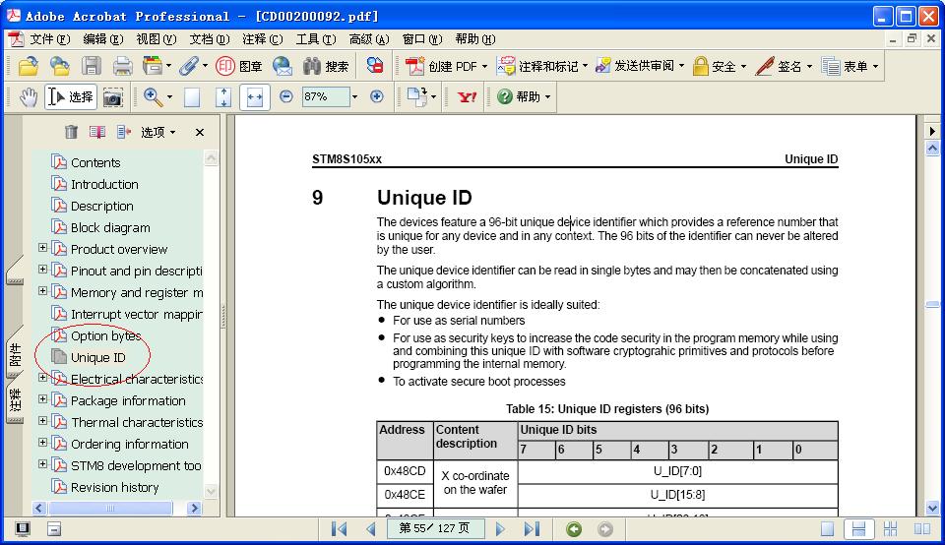Screen dimensions: 945x545
Task: Switch to single page layout icon
Action: pos(828,528)
